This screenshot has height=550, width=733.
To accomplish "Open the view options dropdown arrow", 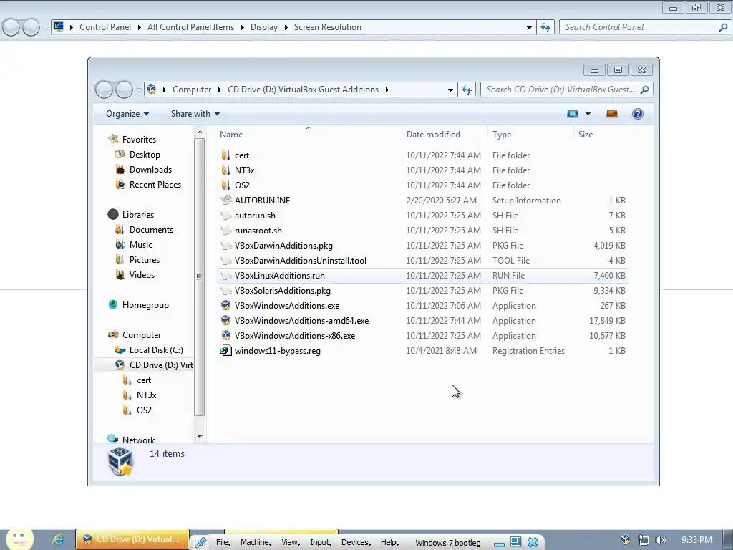I will click(x=588, y=114).
